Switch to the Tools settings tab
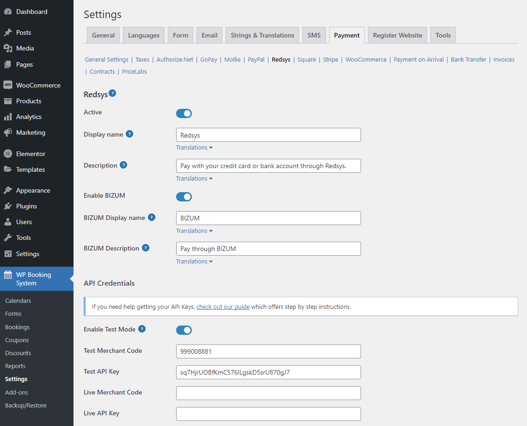Image resolution: width=527 pixels, height=426 pixels. point(443,35)
